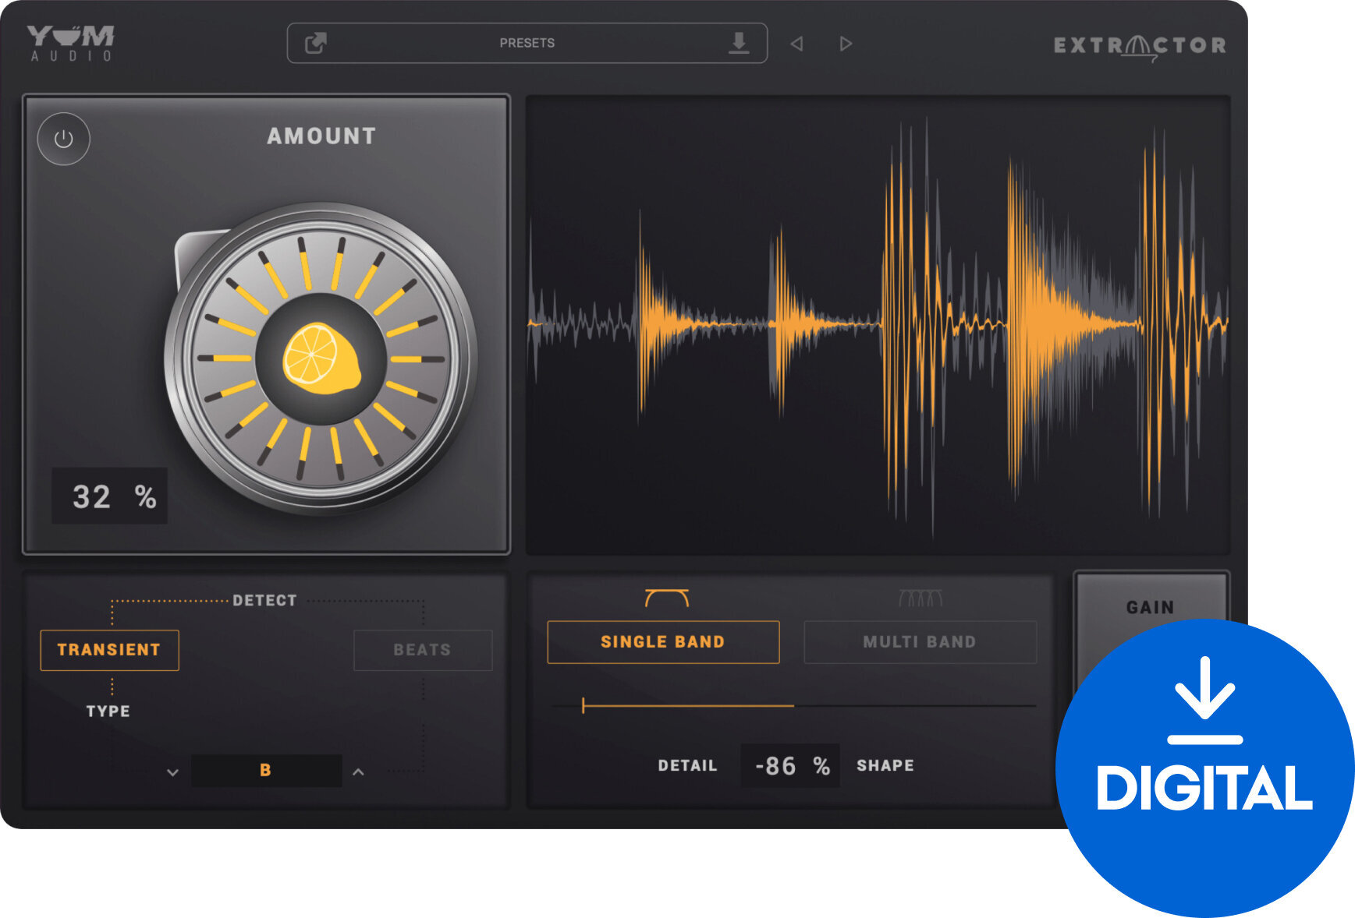Click the multi band bands icon
The height and width of the screenshot is (918, 1355).
pos(920,598)
